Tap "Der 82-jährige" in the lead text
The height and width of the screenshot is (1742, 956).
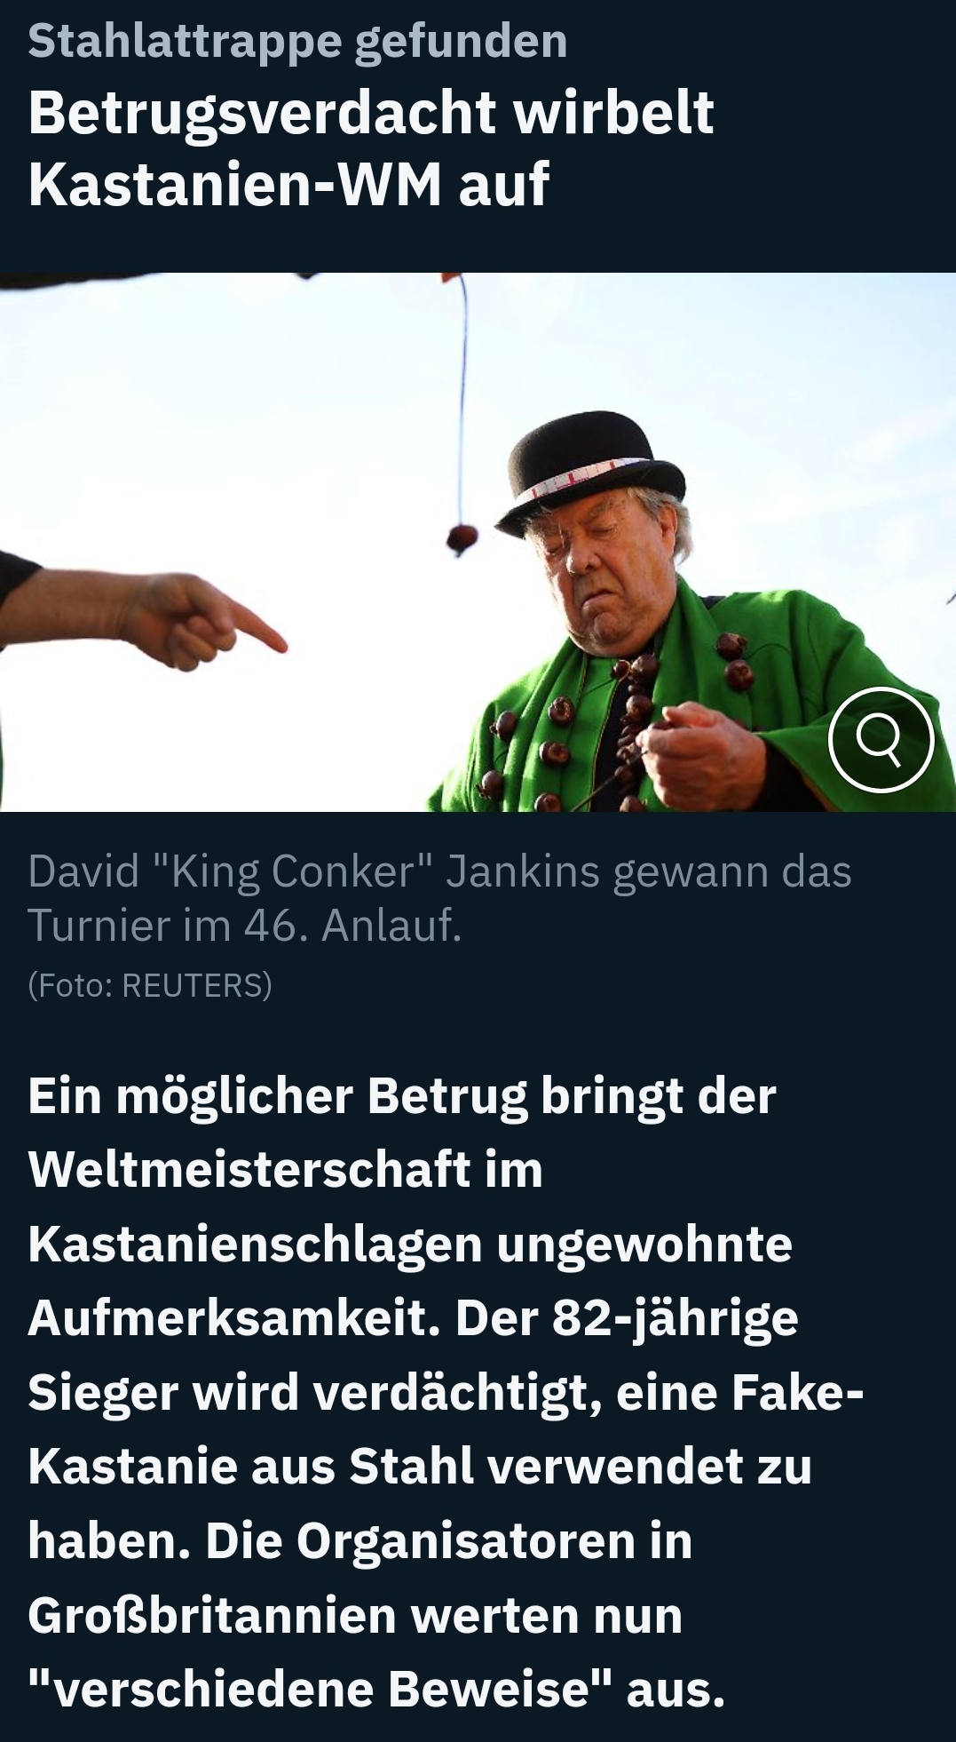(x=627, y=1318)
